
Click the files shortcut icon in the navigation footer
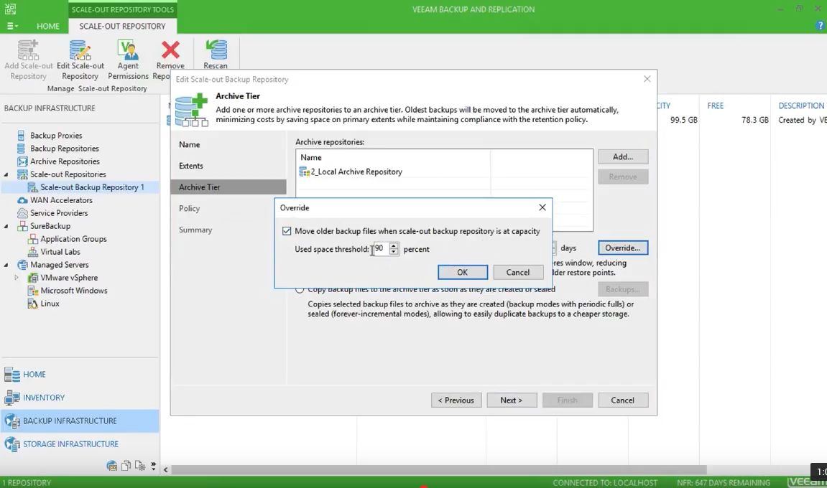pyautogui.click(x=126, y=466)
